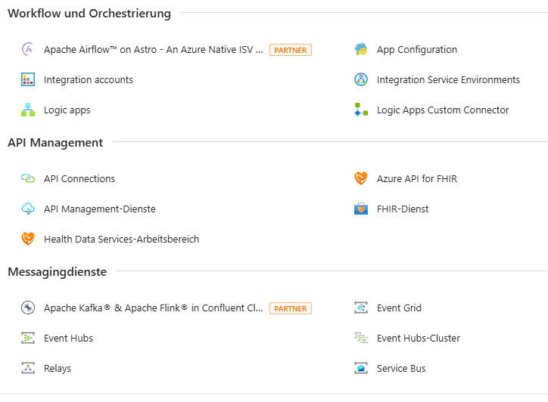548x402 pixels.
Task: Click the PARTNER badge beside Apache Airflow
Action: [x=291, y=51]
